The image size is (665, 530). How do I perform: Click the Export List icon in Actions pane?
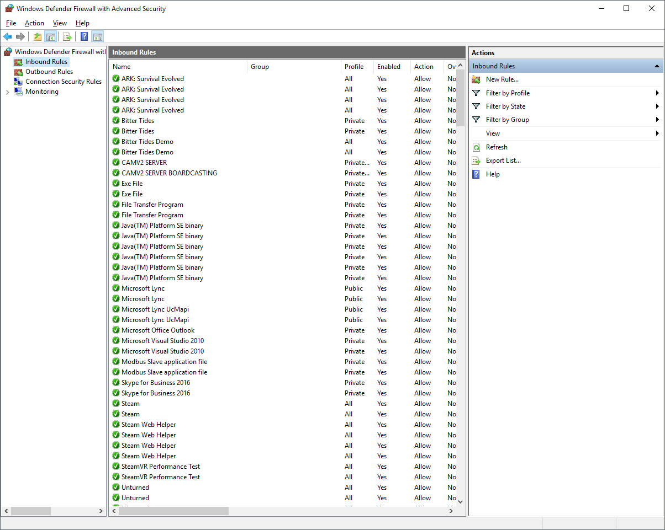(476, 160)
